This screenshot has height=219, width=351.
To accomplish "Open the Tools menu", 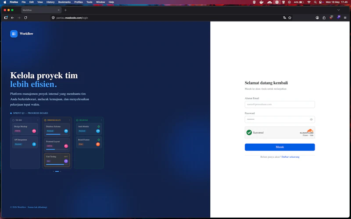I will pos(90,2).
